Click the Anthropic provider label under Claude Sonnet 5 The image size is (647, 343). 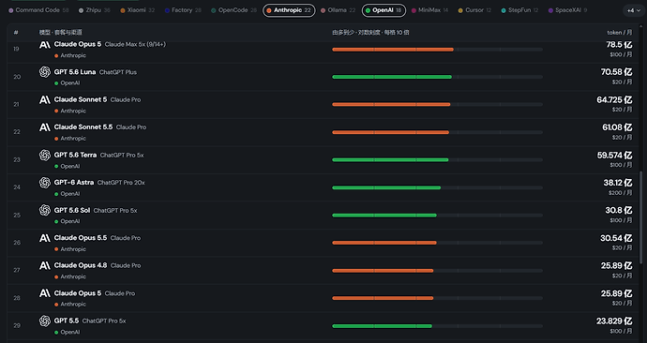(73, 111)
